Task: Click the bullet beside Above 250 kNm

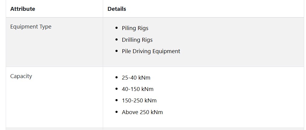Action: click(x=117, y=112)
